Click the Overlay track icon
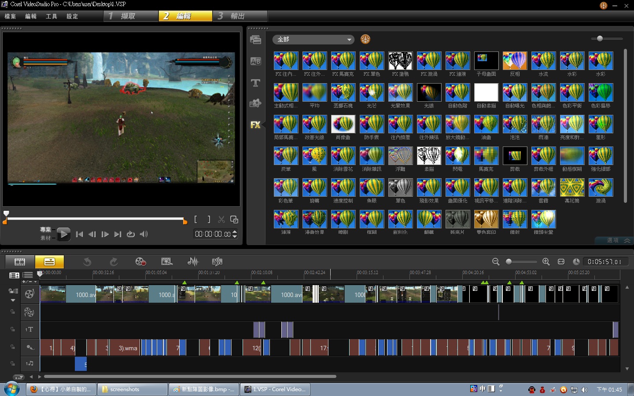 tap(29, 312)
